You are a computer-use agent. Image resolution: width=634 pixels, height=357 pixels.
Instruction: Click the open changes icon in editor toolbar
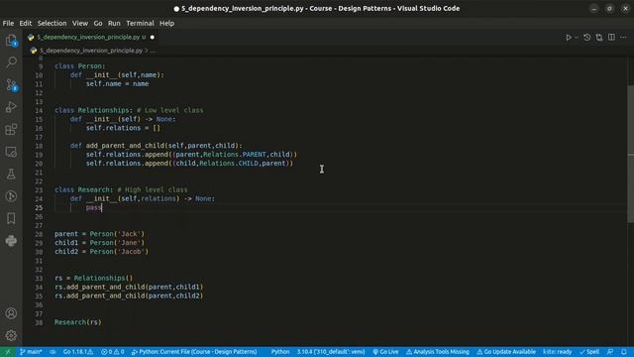coord(598,38)
